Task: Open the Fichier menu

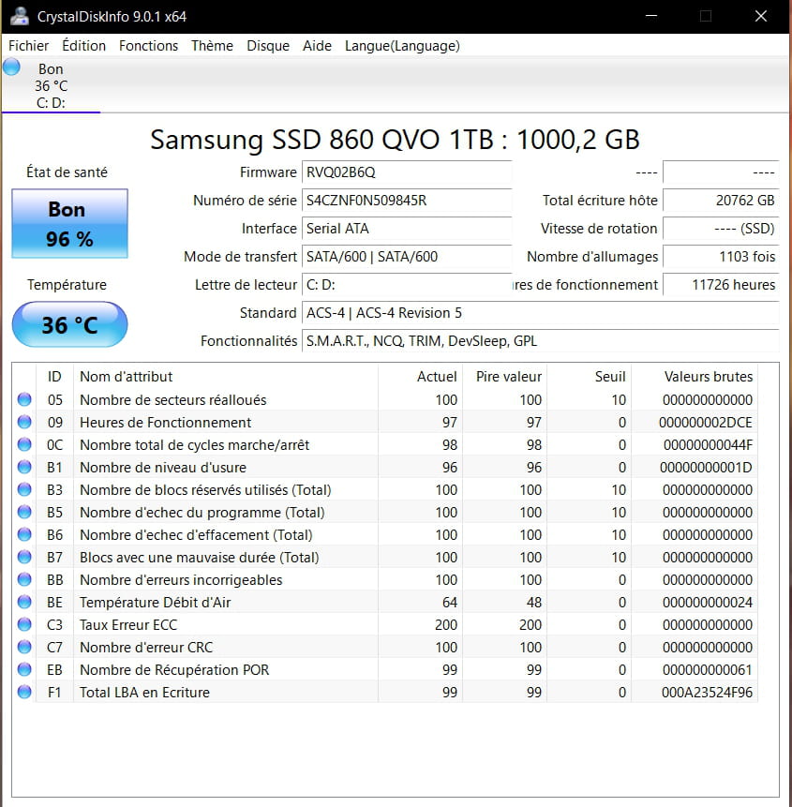Action: point(28,46)
